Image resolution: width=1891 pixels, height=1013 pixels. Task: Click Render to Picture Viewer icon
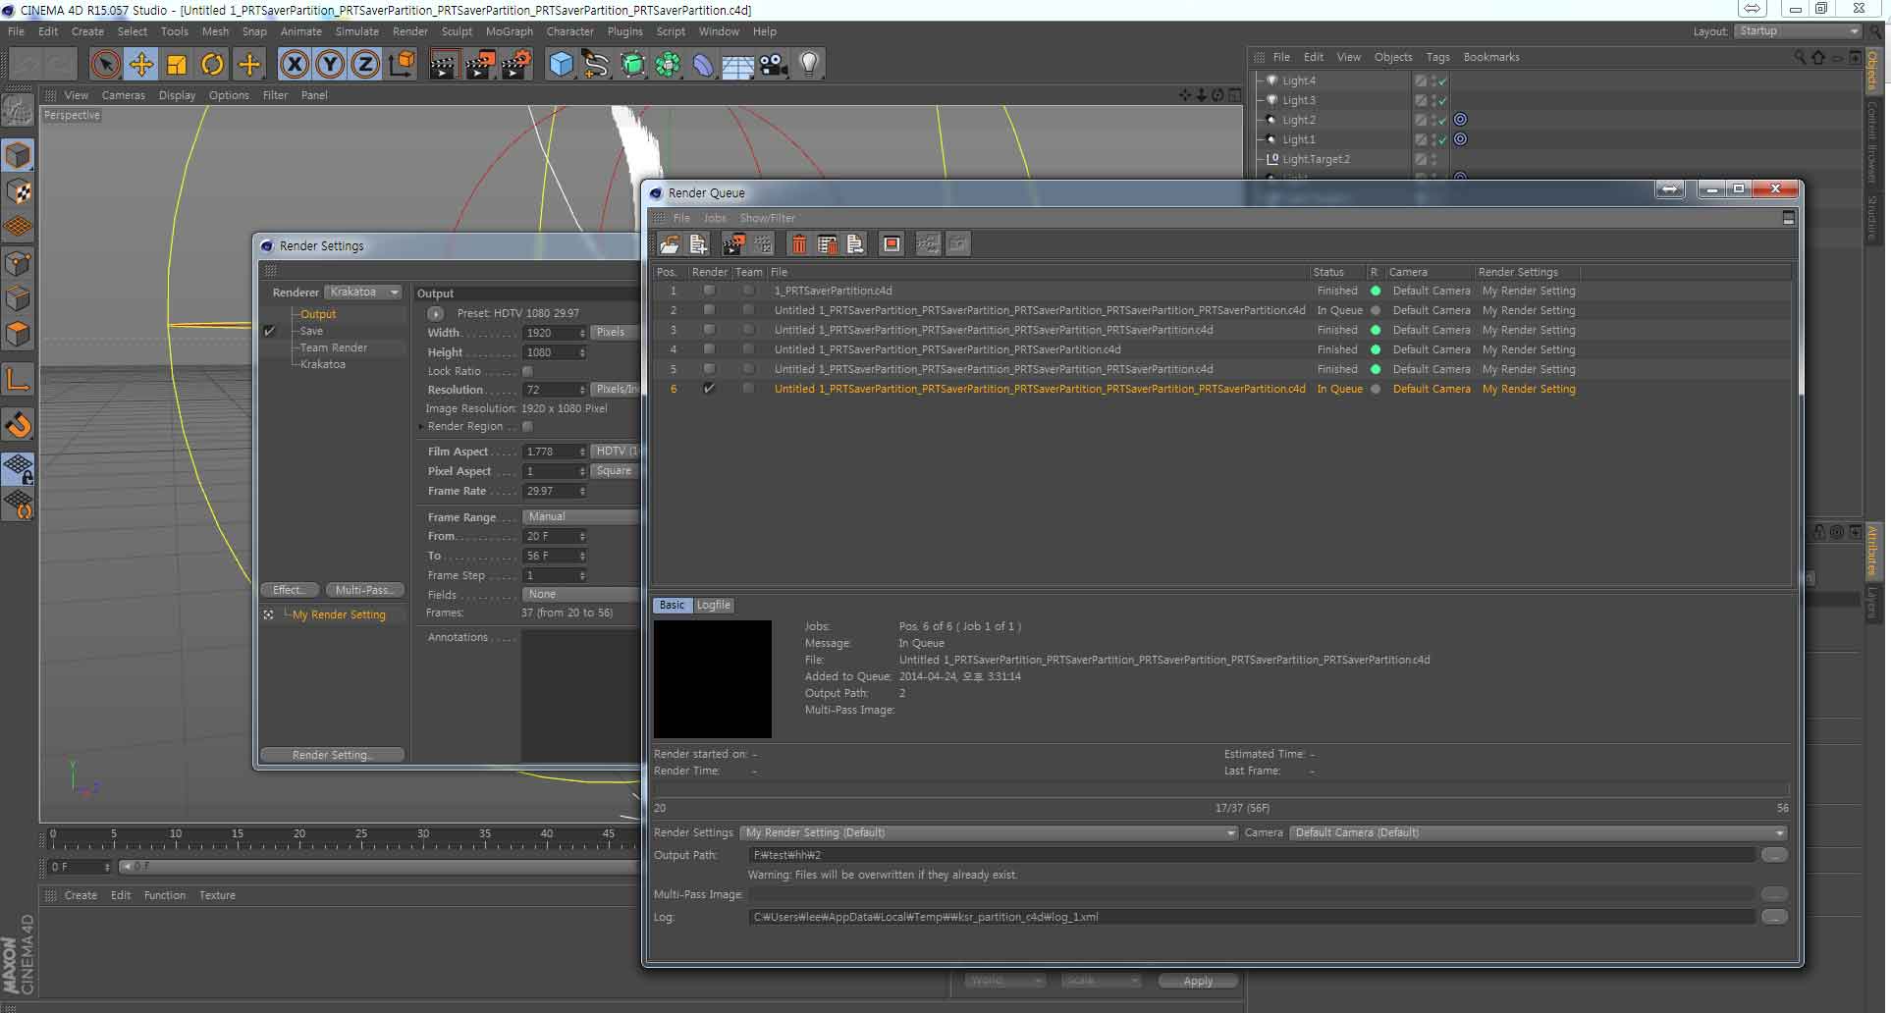[x=480, y=65]
